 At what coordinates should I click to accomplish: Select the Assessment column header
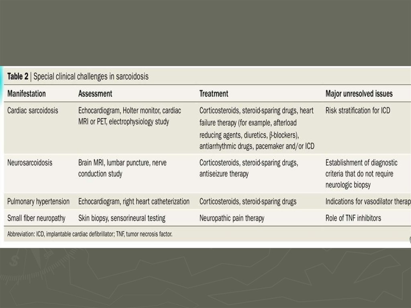click(x=95, y=94)
